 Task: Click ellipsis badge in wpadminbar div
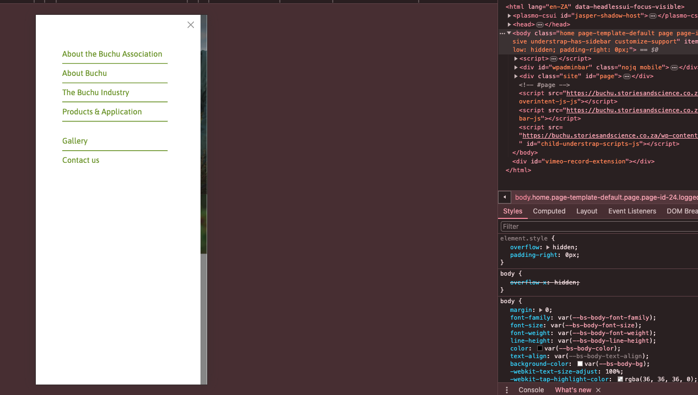point(674,68)
